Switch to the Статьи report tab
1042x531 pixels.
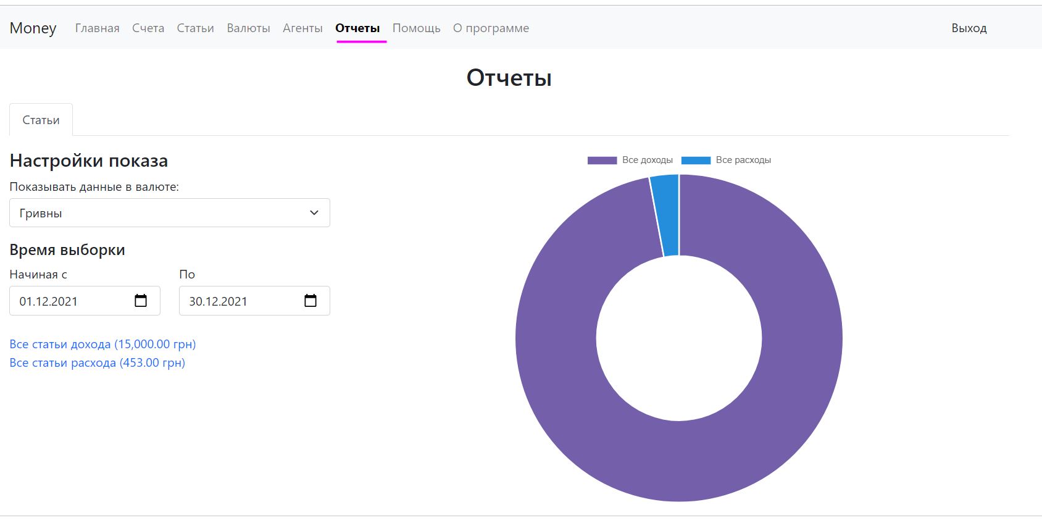pos(41,120)
